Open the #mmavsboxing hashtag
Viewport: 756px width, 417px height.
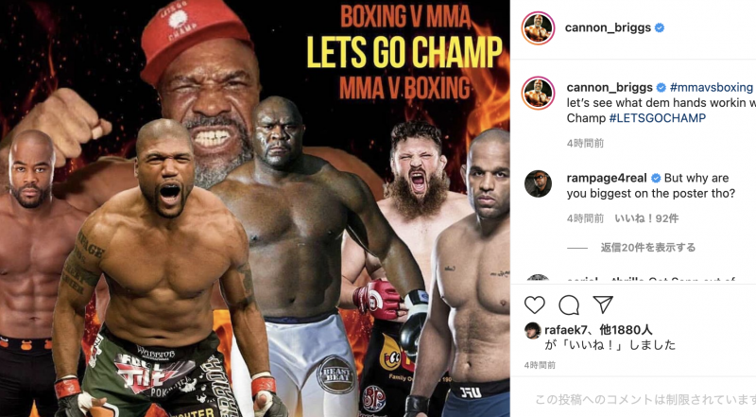click(x=712, y=87)
